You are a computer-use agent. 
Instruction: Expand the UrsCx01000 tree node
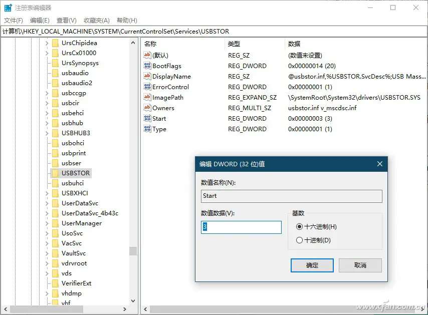47,53
